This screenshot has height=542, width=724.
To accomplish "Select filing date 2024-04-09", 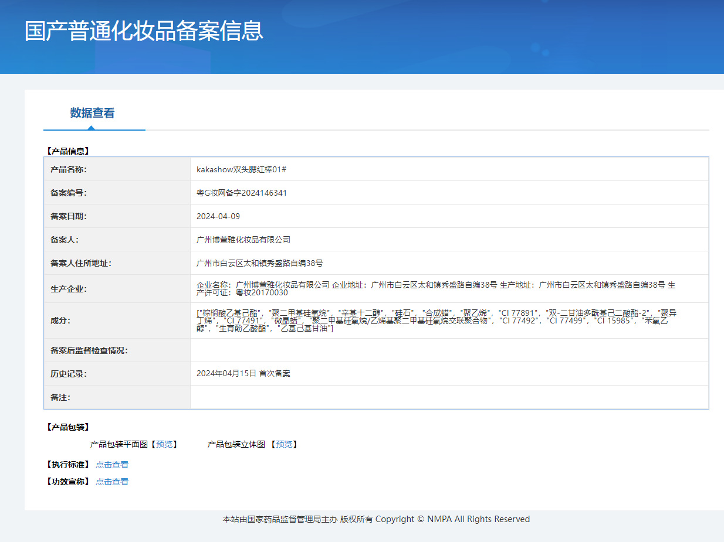I will [218, 216].
